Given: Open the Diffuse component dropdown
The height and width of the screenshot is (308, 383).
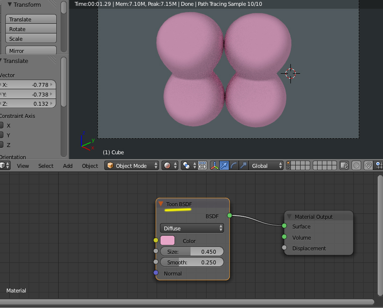Looking at the screenshot, I should [x=192, y=228].
